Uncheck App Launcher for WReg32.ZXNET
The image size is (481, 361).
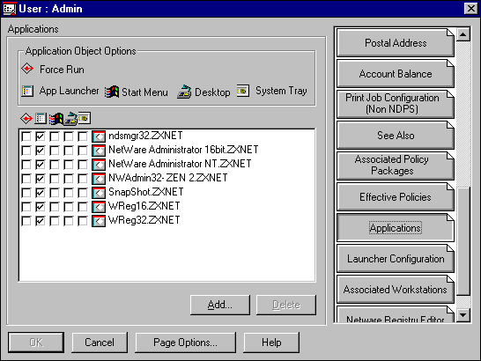click(x=41, y=221)
